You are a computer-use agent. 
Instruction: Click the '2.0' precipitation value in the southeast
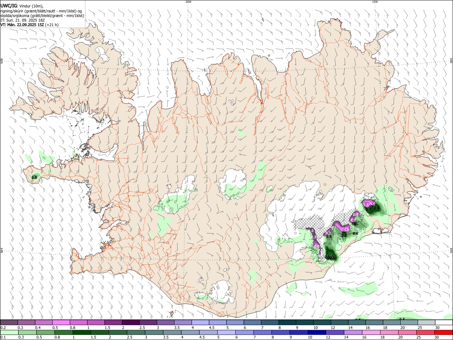[376, 208]
